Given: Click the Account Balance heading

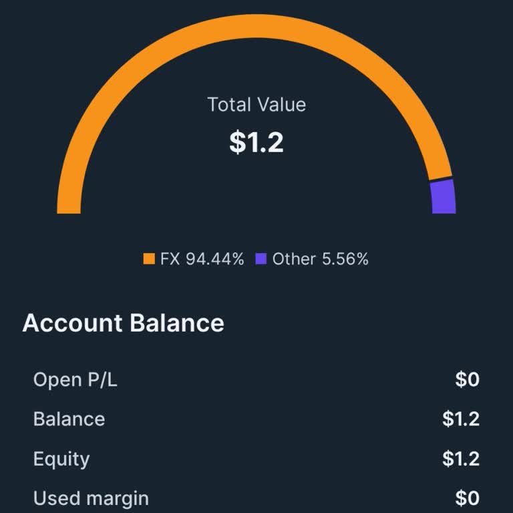Looking at the screenshot, I should pos(124,323).
